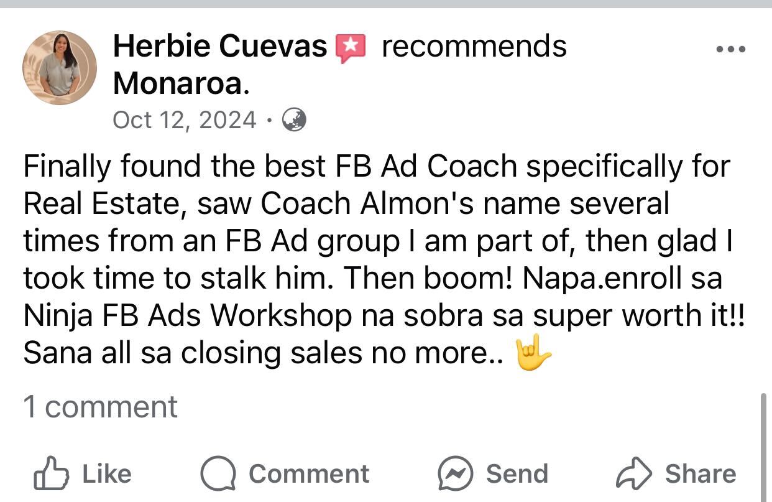This screenshot has height=502, width=772.
Task: View the 1 comment link
Action: tap(100, 407)
